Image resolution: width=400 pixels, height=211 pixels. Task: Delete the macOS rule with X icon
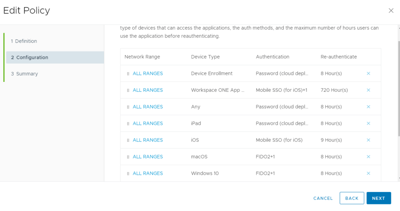[x=368, y=157]
